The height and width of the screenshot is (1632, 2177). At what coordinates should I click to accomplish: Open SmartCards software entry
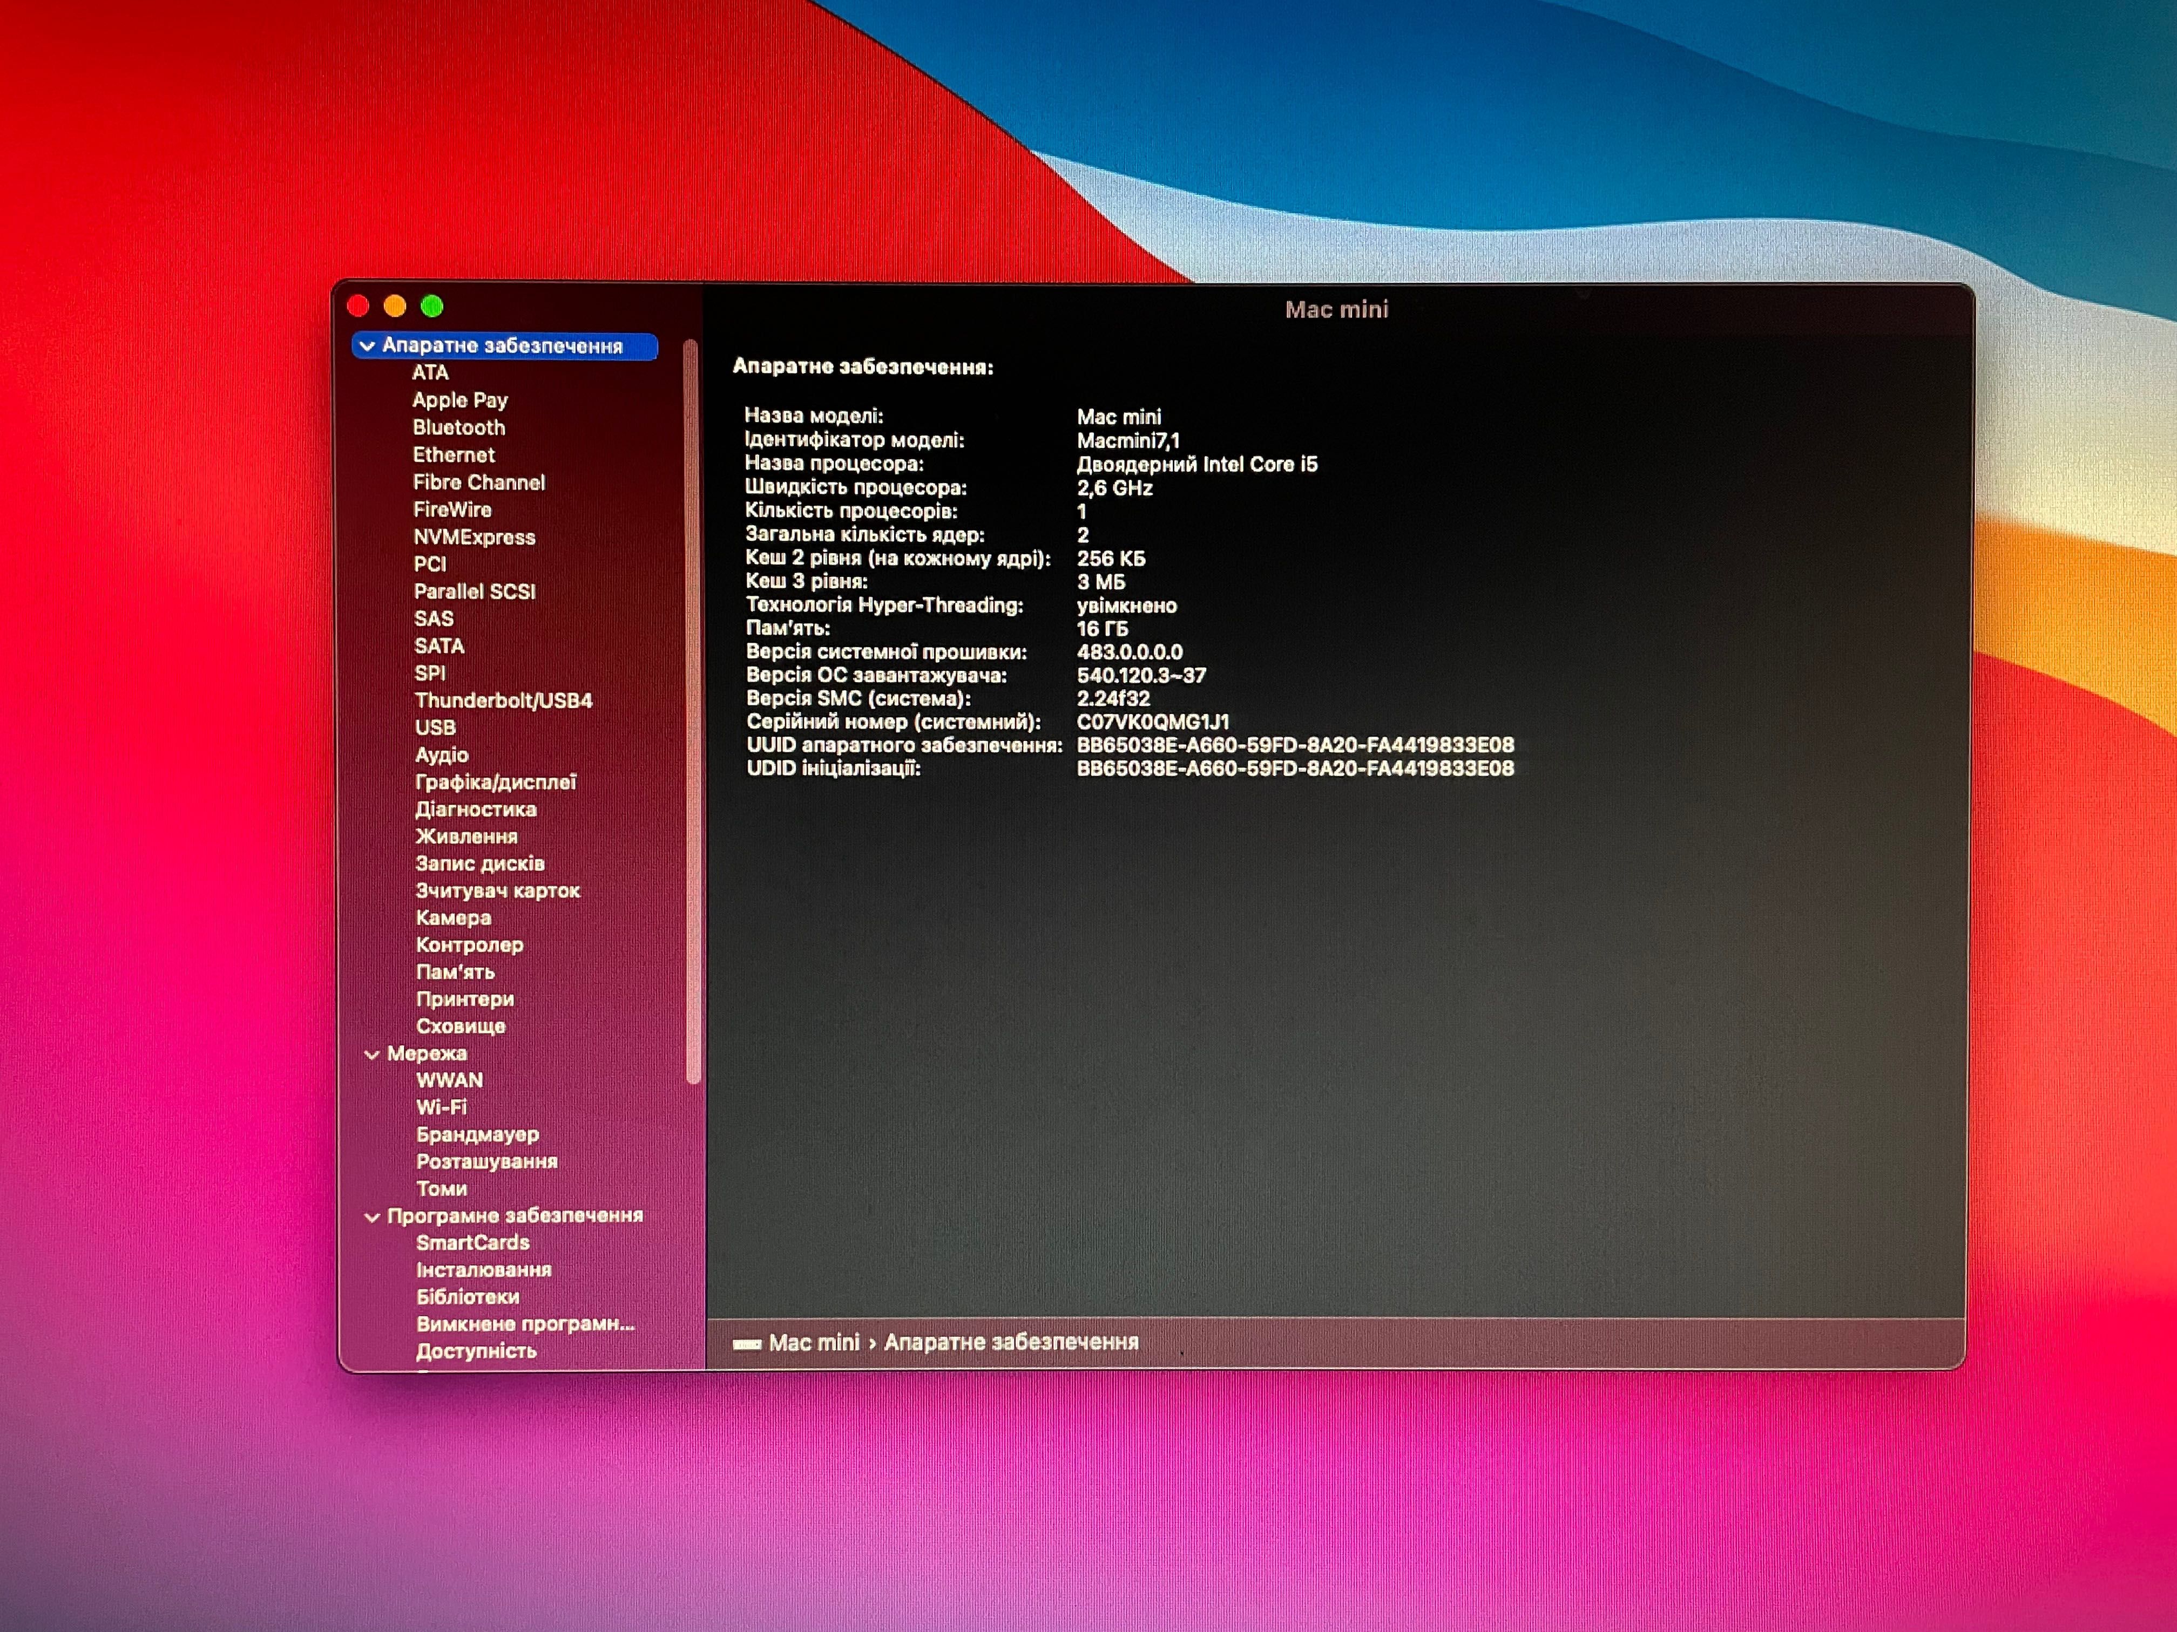pos(472,1243)
